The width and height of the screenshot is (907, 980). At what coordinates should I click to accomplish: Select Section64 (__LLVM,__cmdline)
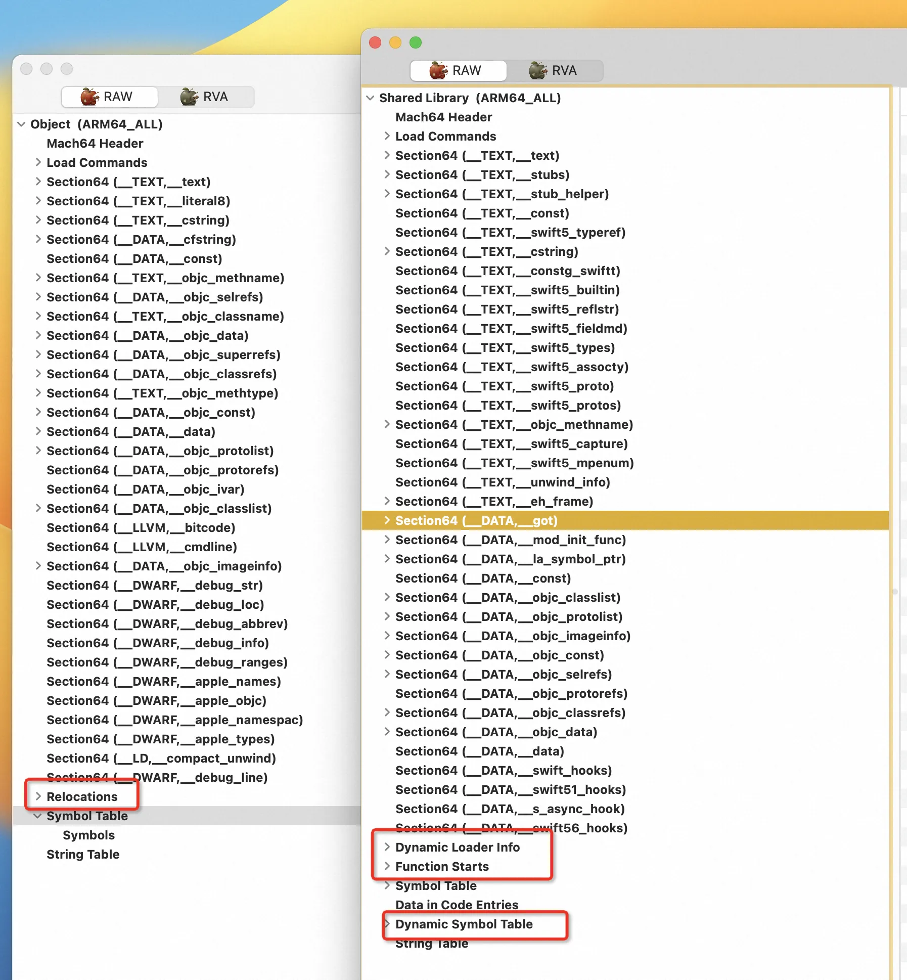pyautogui.click(x=142, y=547)
